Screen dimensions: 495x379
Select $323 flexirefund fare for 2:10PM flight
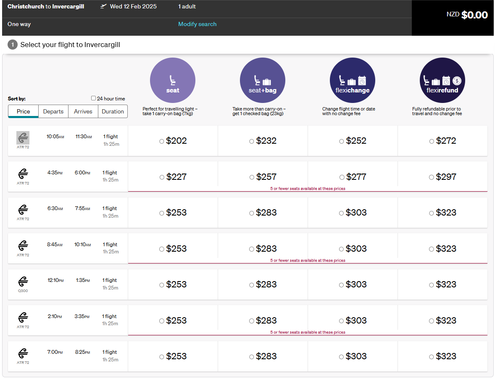(x=431, y=321)
